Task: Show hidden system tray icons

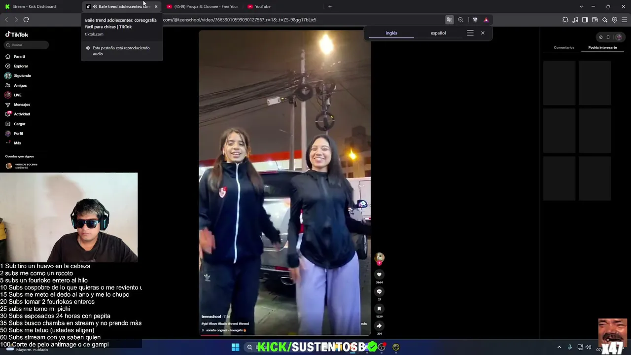Action: point(559,347)
